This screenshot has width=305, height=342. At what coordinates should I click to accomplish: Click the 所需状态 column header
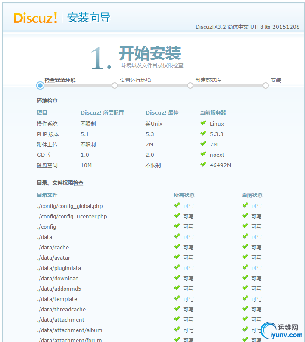pyautogui.click(x=184, y=195)
